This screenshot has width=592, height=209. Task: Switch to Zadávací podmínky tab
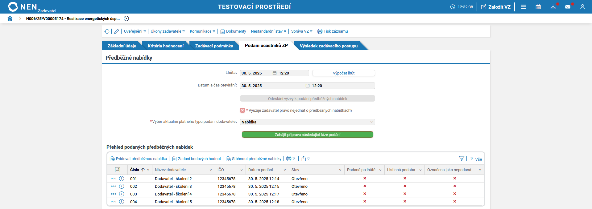[x=214, y=46]
